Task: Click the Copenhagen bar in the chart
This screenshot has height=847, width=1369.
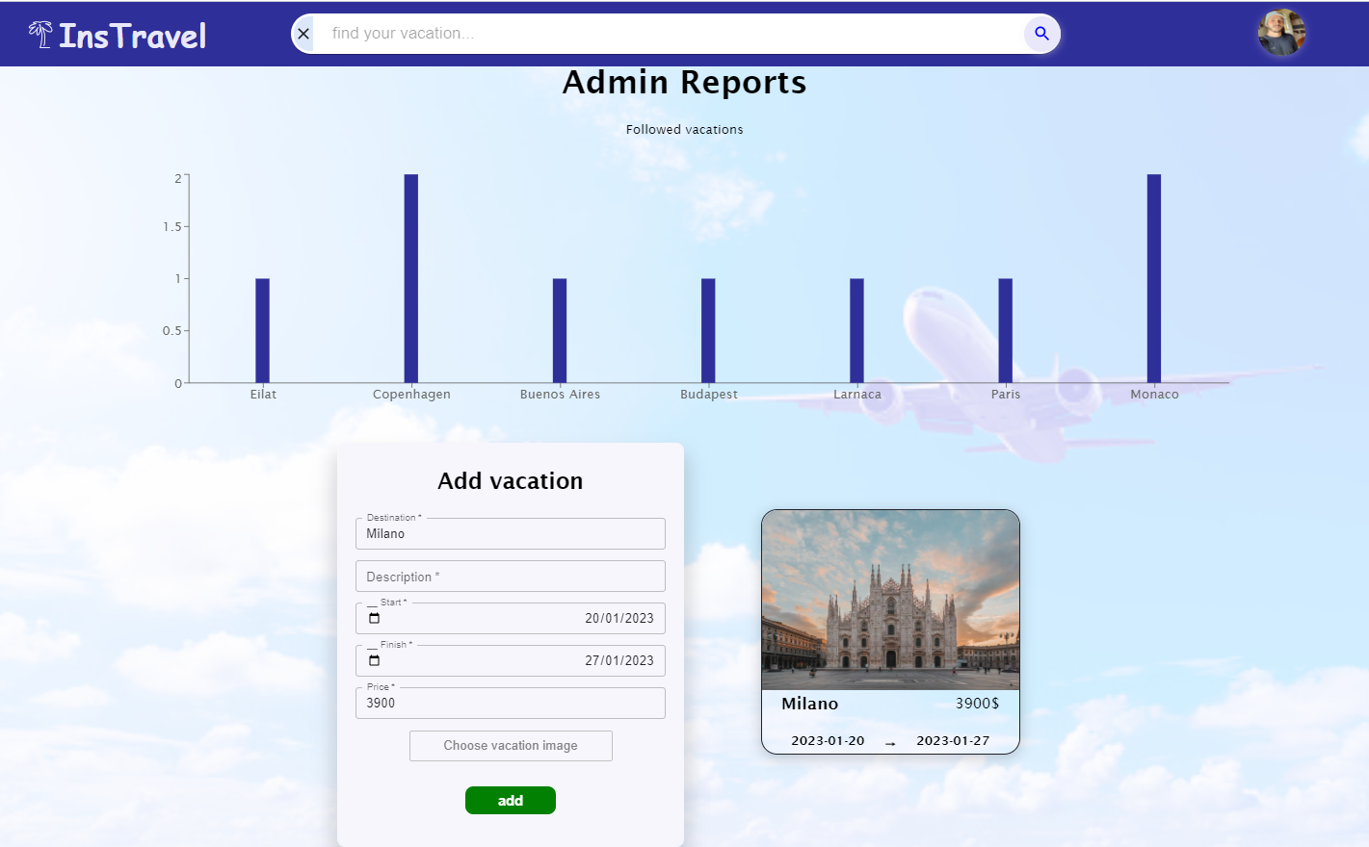Action: pyautogui.click(x=411, y=279)
